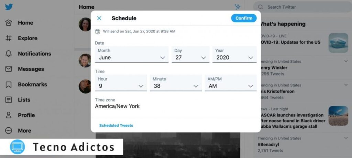
Task: Click the Home house icon
Action: 9,23
